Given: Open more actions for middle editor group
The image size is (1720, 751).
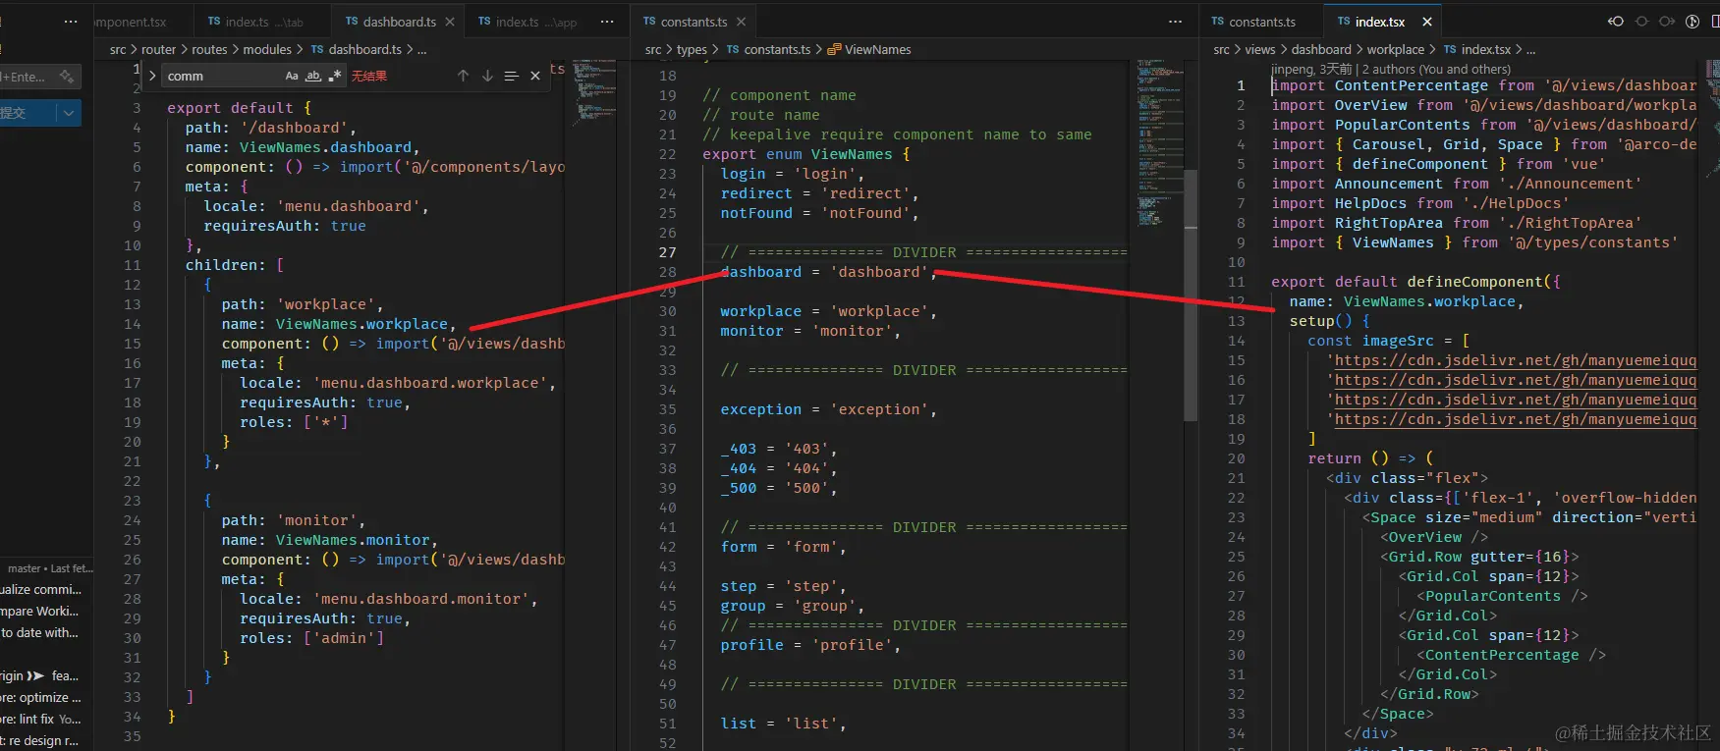Looking at the screenshot, I should point(1175,22).
